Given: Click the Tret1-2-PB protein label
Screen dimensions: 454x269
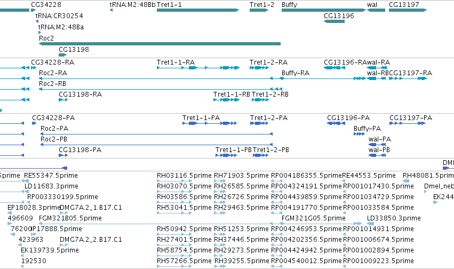Looking at the screenshot, I should [x=271, y=150].
